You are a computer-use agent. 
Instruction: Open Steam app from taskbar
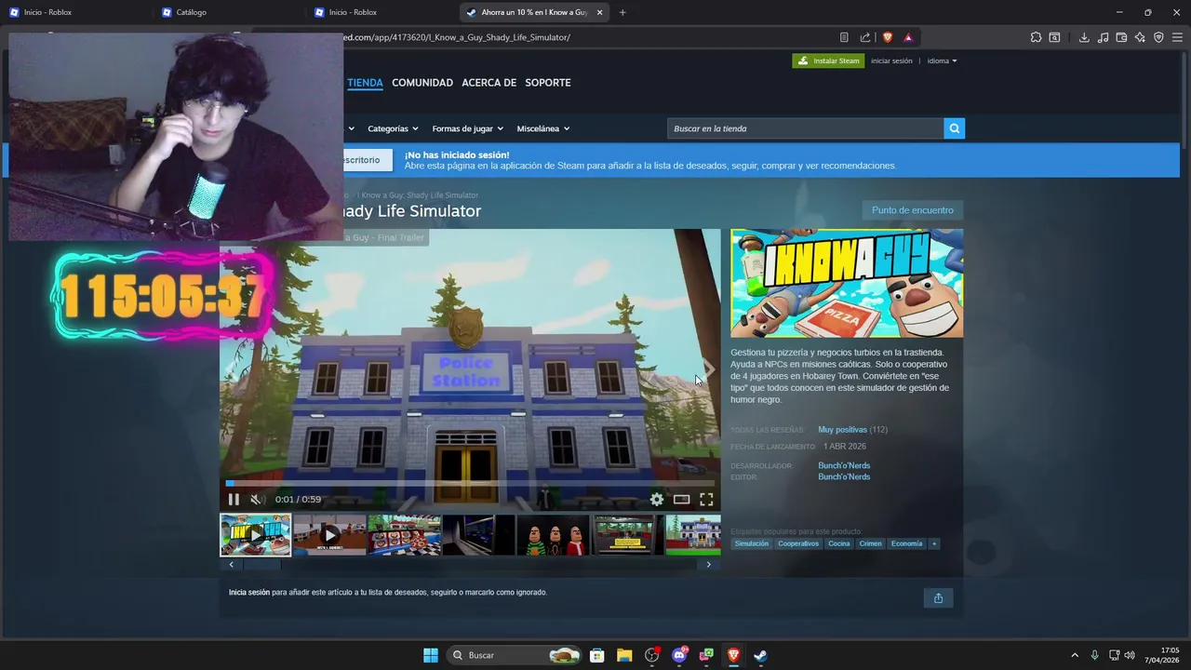(760, 655)
